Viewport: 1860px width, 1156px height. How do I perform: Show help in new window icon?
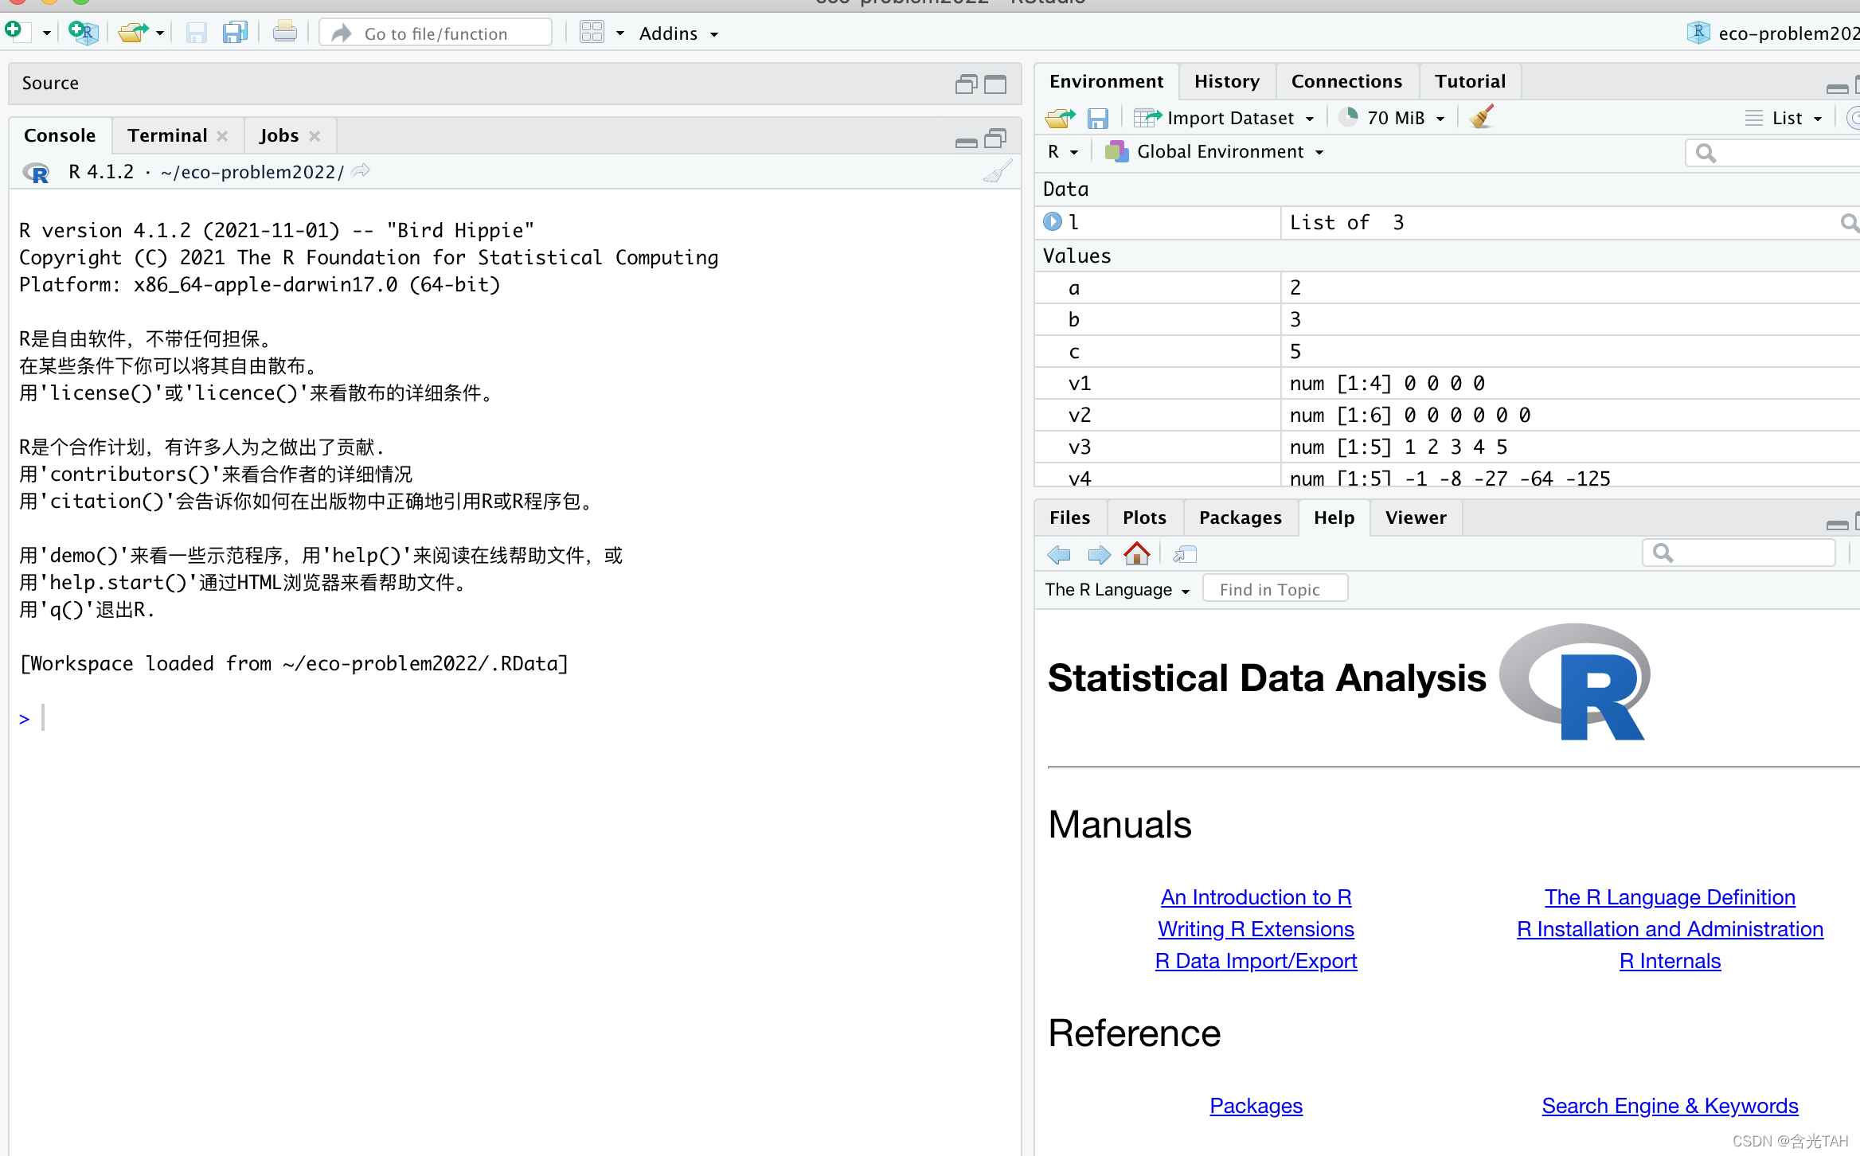(x=1185, y=554)
